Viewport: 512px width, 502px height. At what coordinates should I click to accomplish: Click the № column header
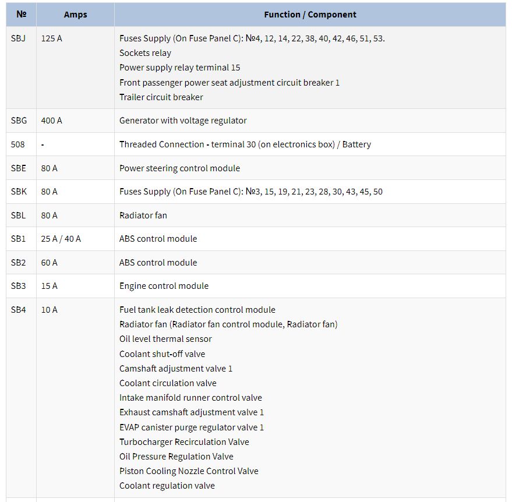point(21,15)
